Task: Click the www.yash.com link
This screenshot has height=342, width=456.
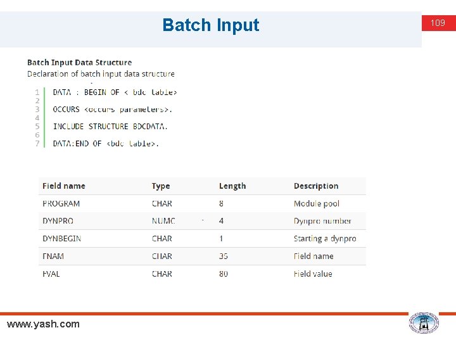Action: point(43,324)
